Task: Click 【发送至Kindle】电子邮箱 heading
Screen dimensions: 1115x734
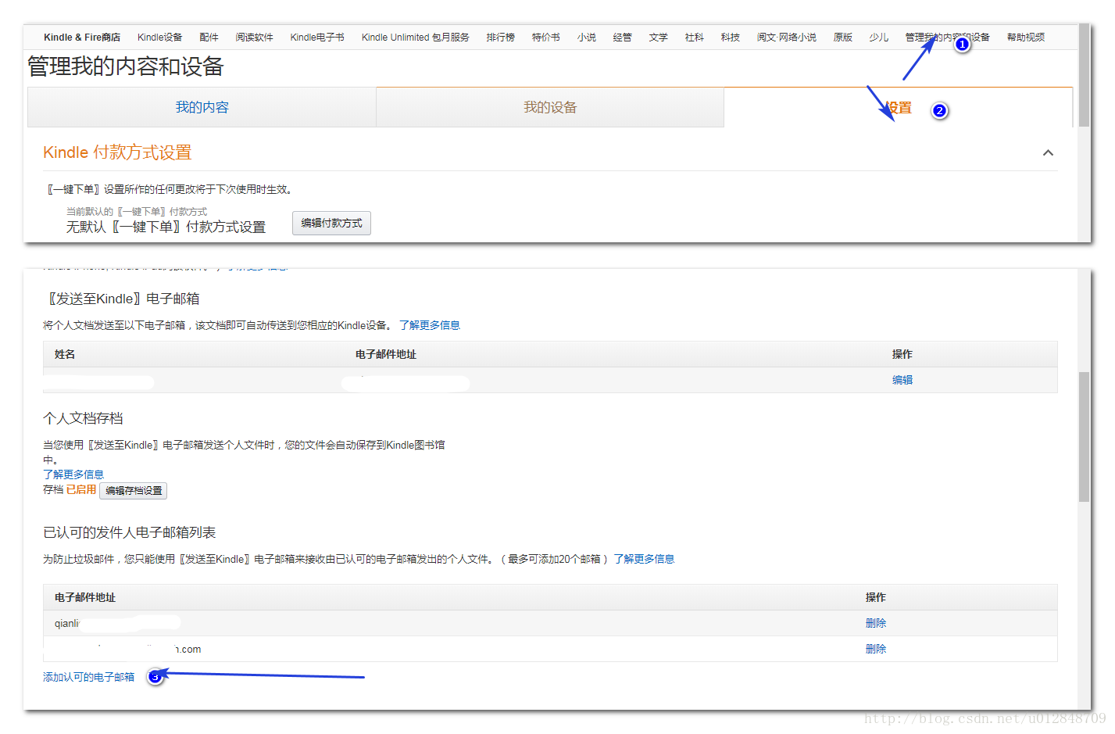Action: point(123,299)
